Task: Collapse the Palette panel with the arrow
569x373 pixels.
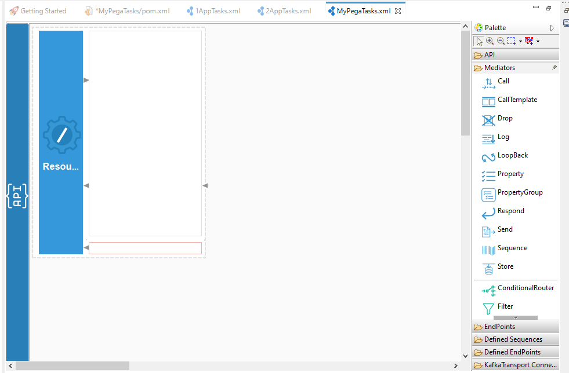Action: point(552,28)
